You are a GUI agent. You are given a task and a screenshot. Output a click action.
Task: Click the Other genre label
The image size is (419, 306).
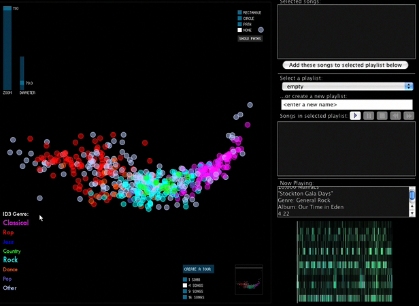point(10,288)
